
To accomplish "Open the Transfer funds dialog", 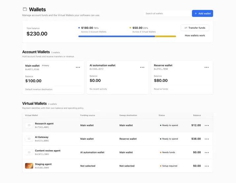I will click(x=195, y=28).
